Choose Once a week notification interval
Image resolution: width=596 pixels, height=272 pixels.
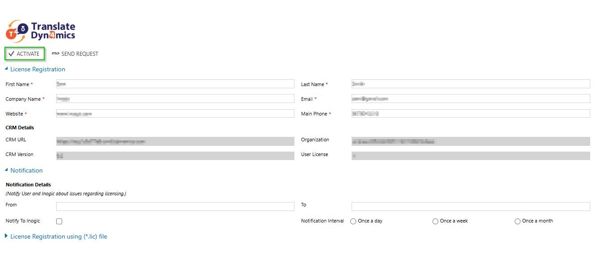pyautogui.click(x=435, y=221)
